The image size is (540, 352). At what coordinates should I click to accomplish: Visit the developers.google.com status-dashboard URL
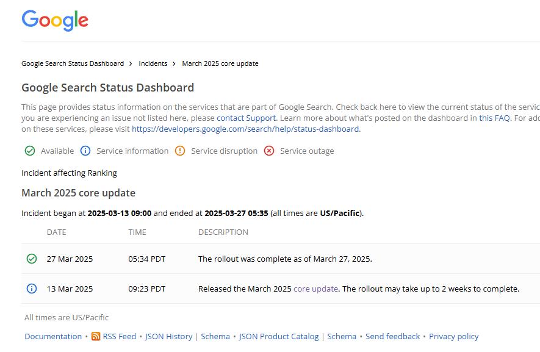click(245, 129)
